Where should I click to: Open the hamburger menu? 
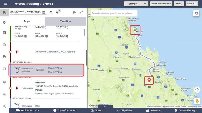(x=6, y=4)
